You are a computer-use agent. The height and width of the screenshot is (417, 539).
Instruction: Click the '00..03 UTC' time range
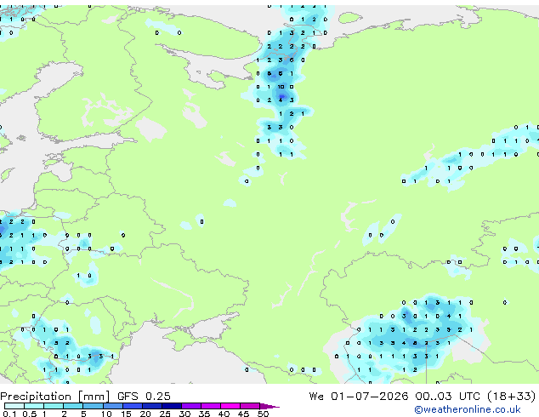[x=447, y=397]
